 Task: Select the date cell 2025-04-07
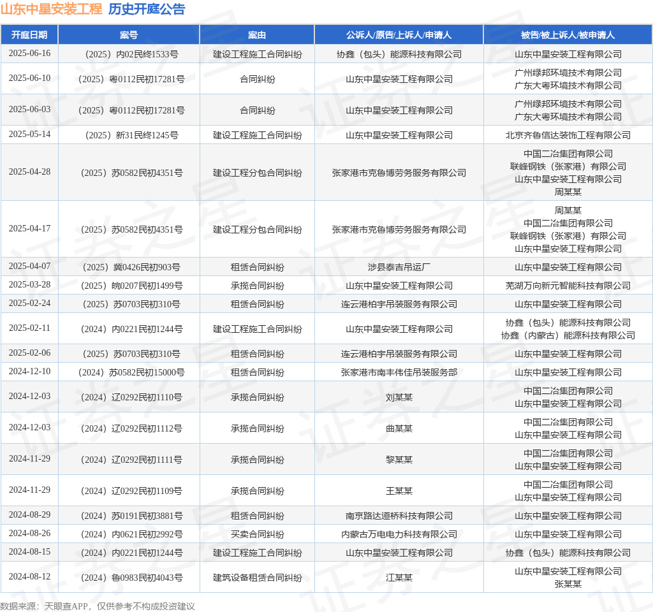[29, 266]
